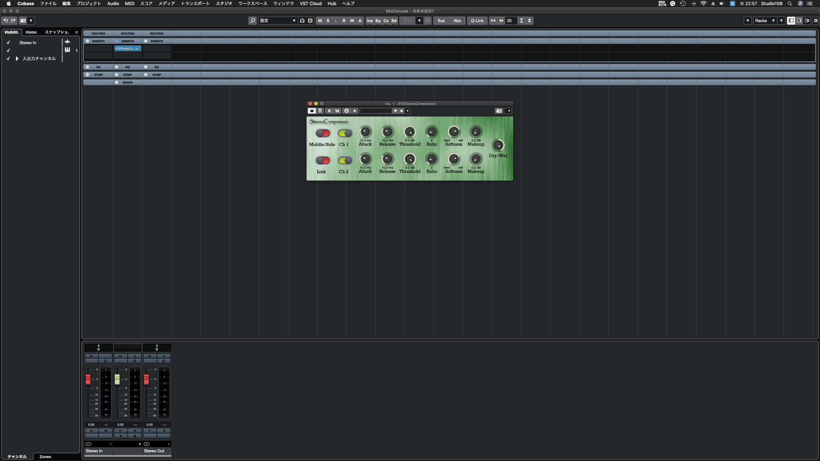Viewport: 820px width, 461px height.
Task: Open channel settings (e) for Stereo In
Action: tap(106, 361)
